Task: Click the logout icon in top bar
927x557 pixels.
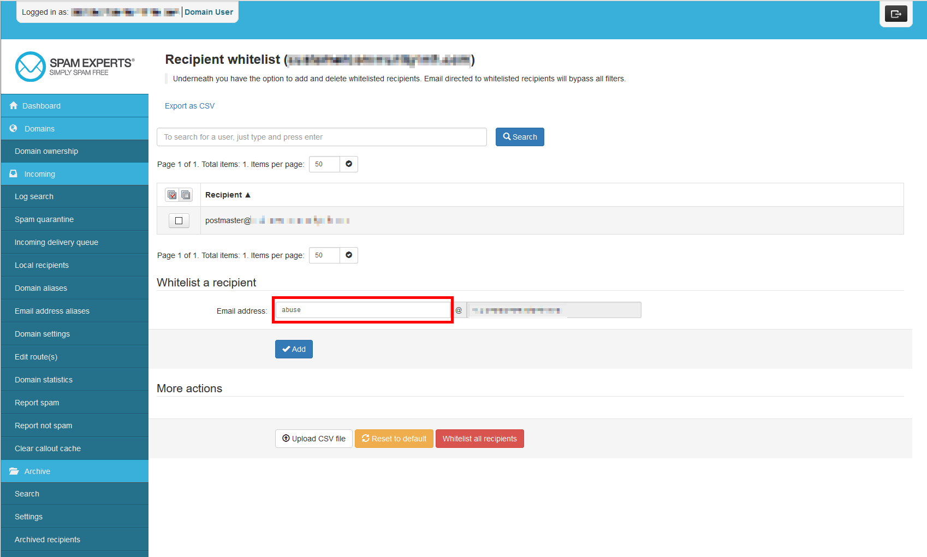Action: point(895,14)
